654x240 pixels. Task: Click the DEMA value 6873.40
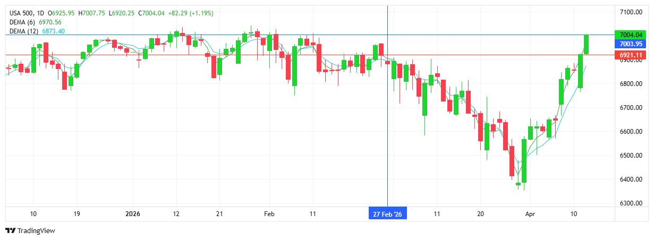click(x=53, y=31)
